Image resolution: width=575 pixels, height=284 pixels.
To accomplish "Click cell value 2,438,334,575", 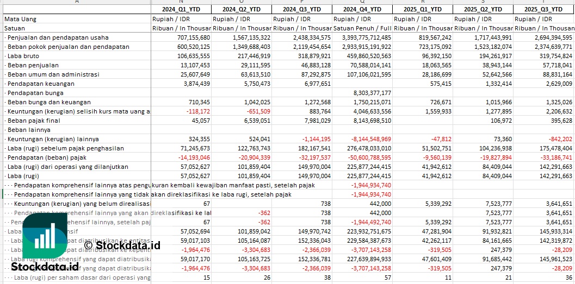I will (311, 37).
